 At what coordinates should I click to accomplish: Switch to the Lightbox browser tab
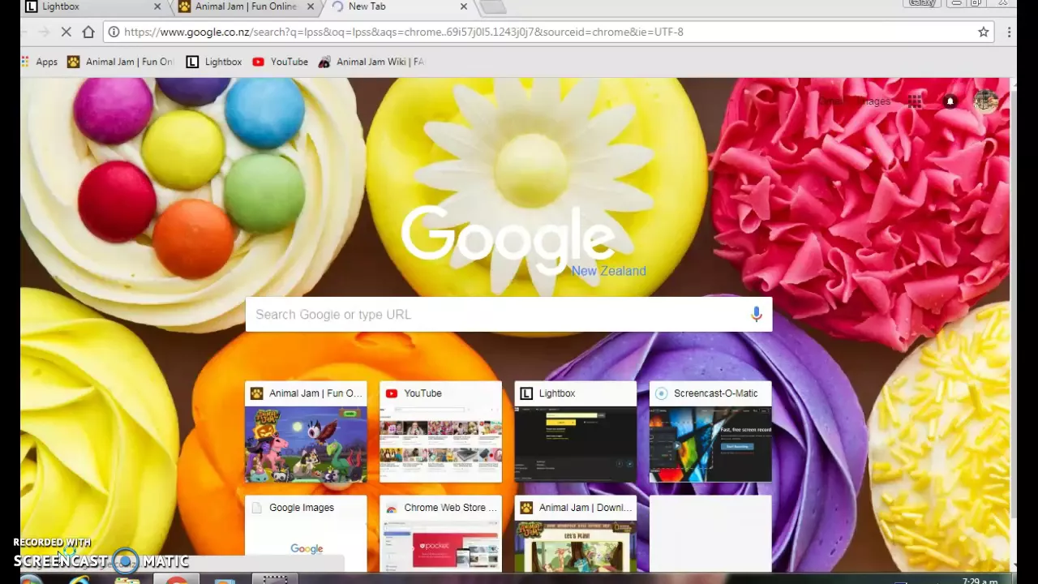89,6
